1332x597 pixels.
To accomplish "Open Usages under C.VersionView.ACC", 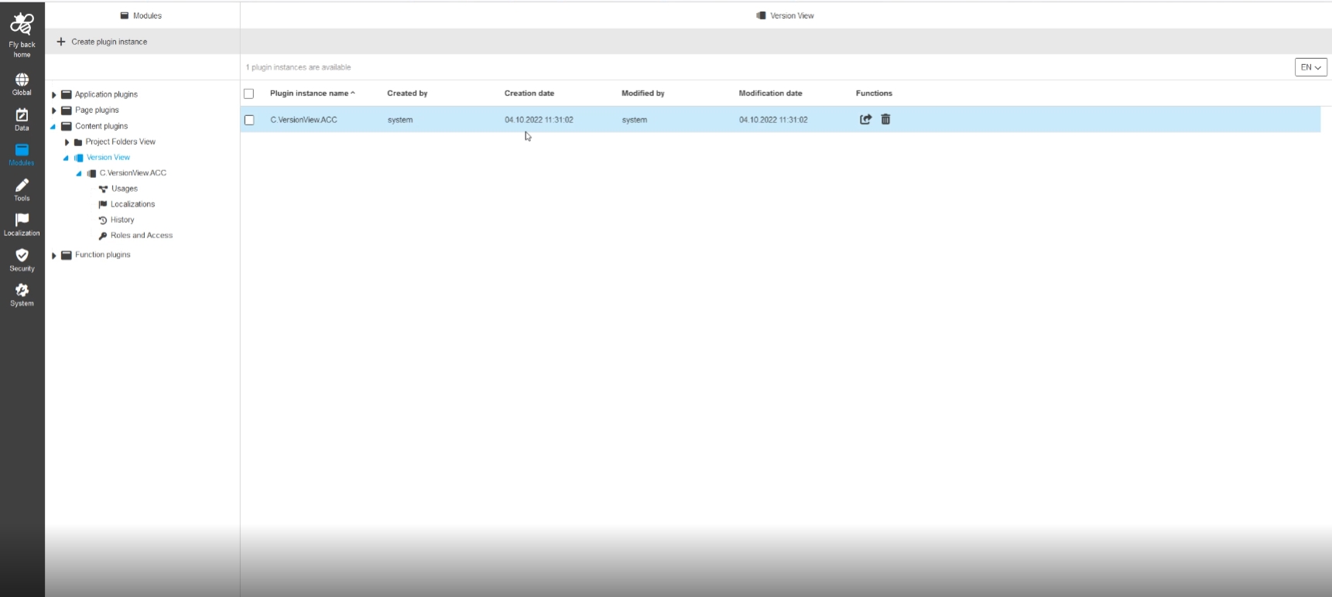I will click(x=125, y=189).
